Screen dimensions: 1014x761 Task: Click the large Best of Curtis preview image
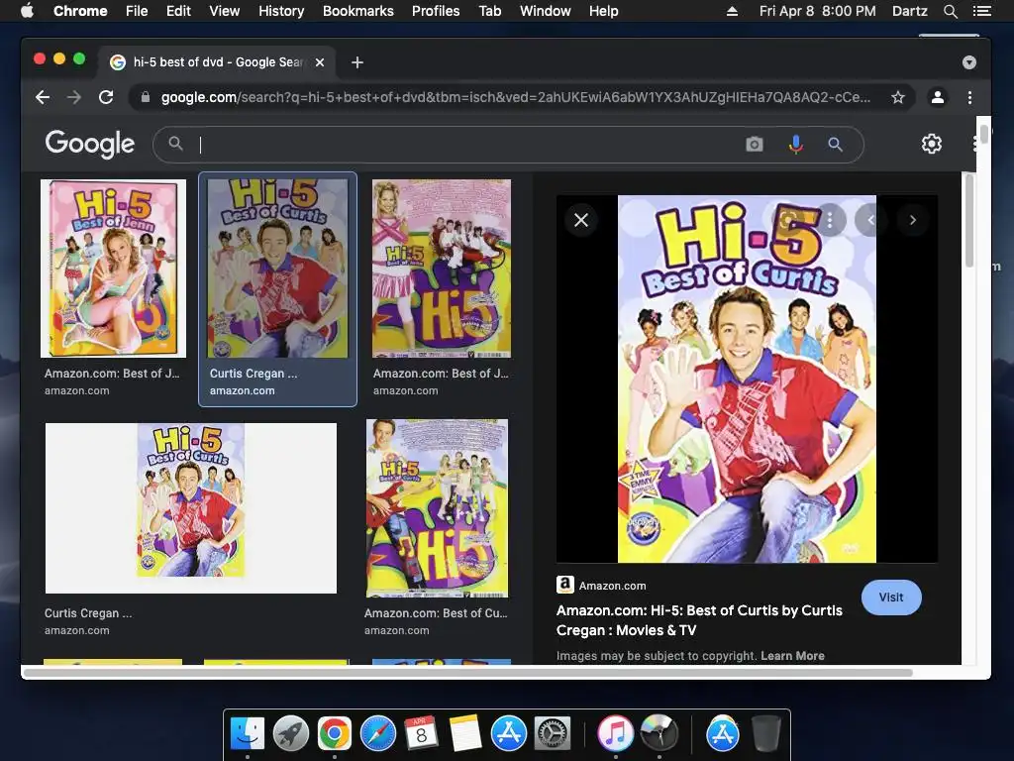(x=747, y=379)
